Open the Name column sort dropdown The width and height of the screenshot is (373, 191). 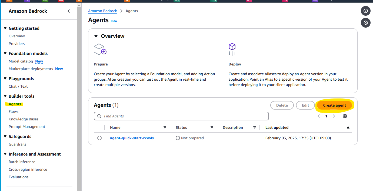(x=165, y=127)
